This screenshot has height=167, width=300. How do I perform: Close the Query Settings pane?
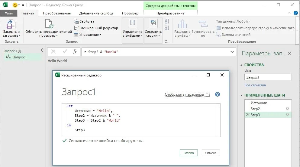289,54
